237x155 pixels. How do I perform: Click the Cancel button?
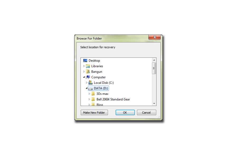coord(146,113)
